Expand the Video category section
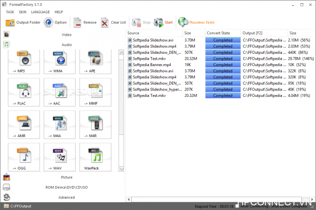Viewport: 316px width, 210px height. pos(66,35)
